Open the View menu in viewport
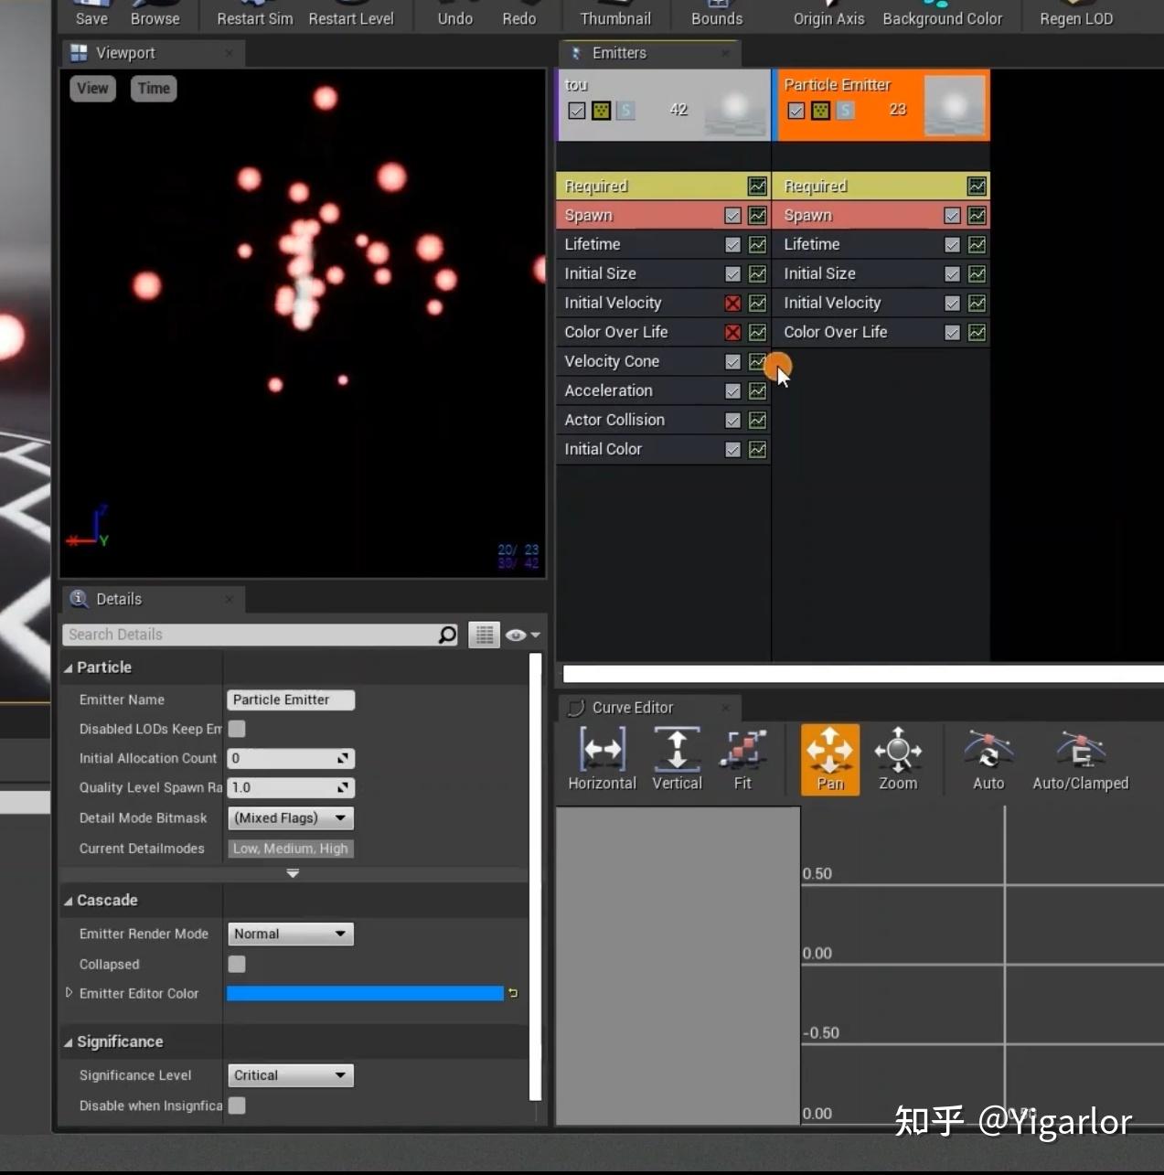The height and width of the screenshot is (1175, 1164). [92, 89]
